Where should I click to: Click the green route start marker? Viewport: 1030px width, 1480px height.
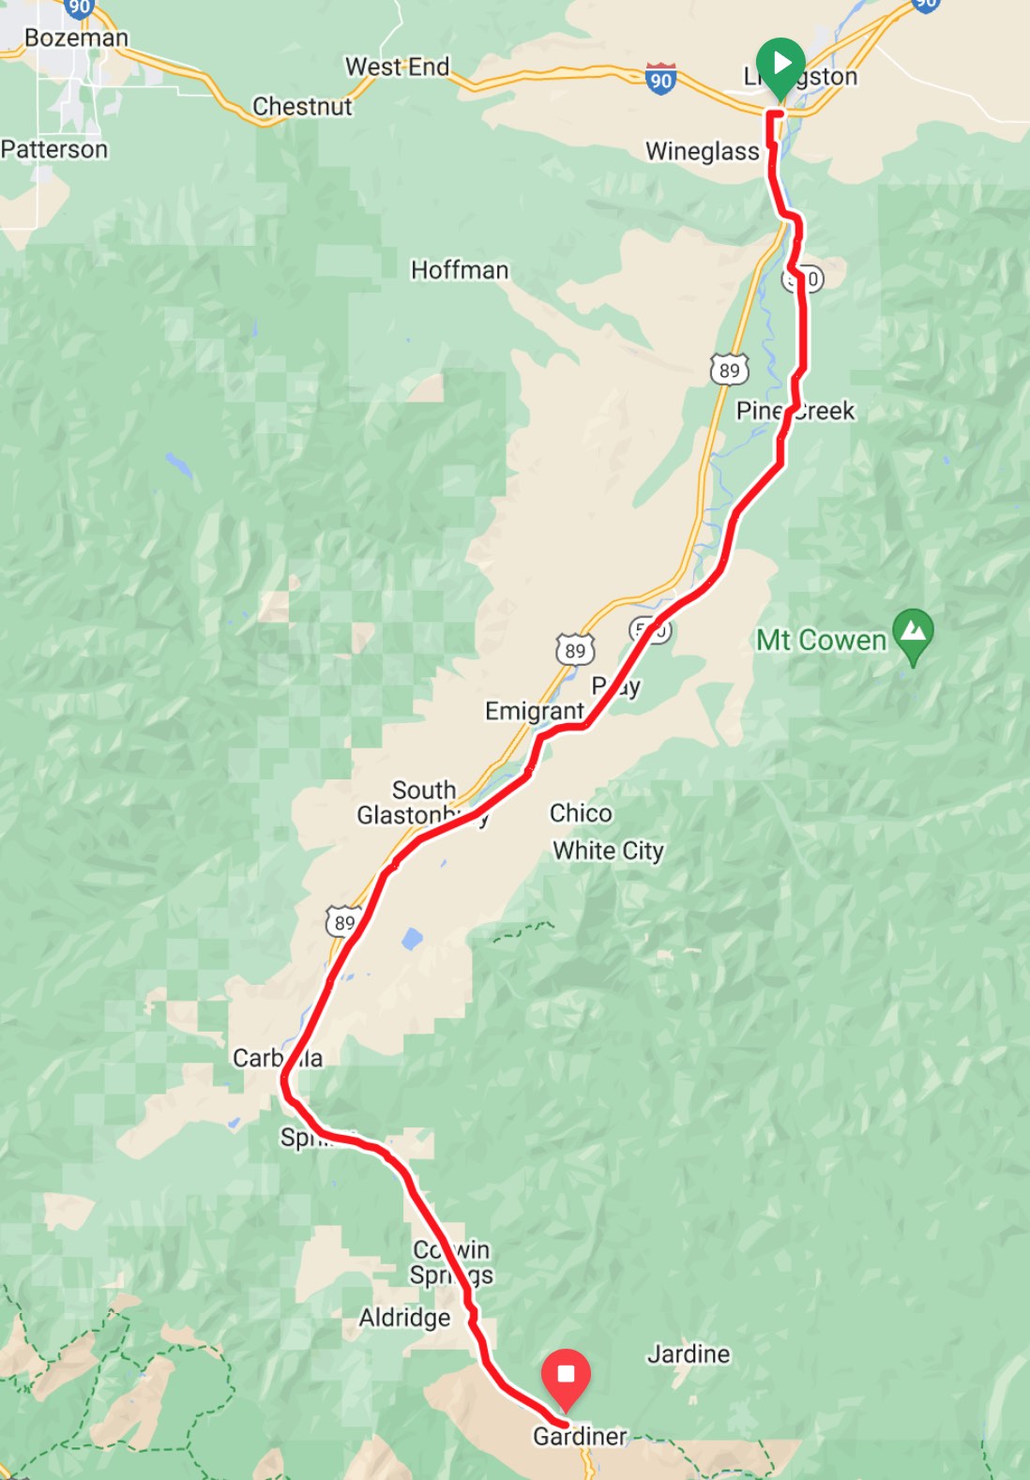coord(780,68)
